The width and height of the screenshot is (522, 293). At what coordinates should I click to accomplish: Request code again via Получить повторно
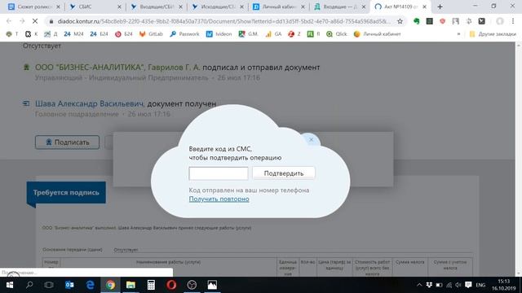tap(219, 199)
